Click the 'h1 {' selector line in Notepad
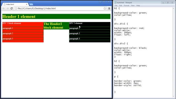 (117, 8)
